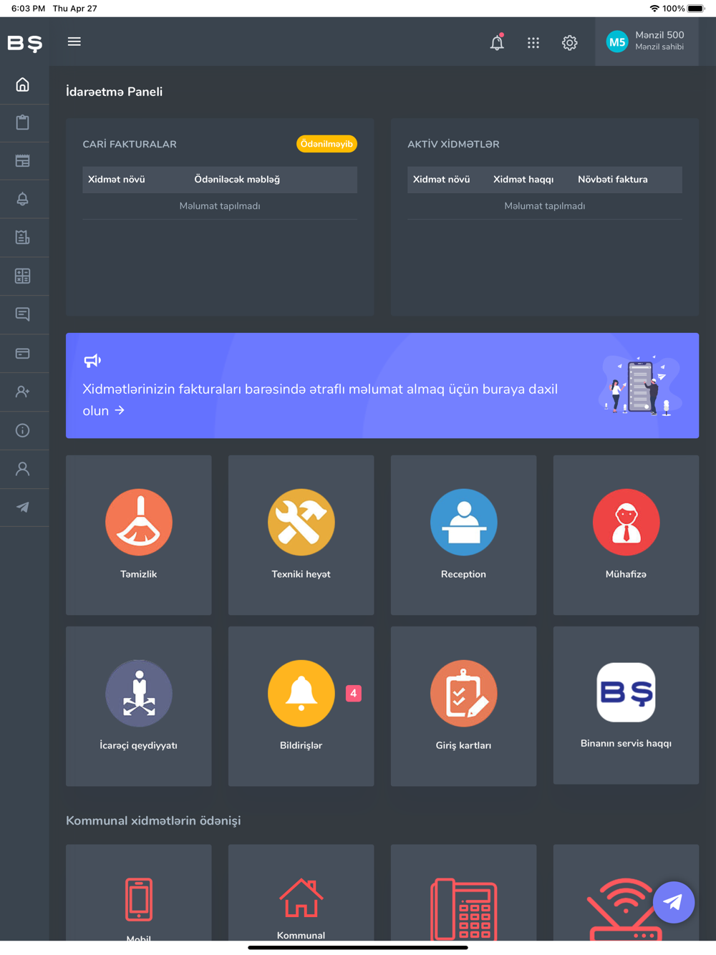This screenshot has width=716, height=955.
Task: Open the Mühafizə tile
Action: tap(626, 535)
